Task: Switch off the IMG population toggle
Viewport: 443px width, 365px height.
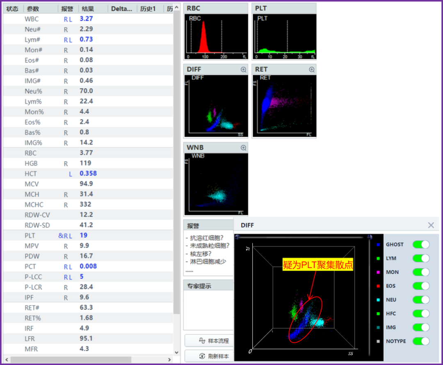Action: point(421,327)
